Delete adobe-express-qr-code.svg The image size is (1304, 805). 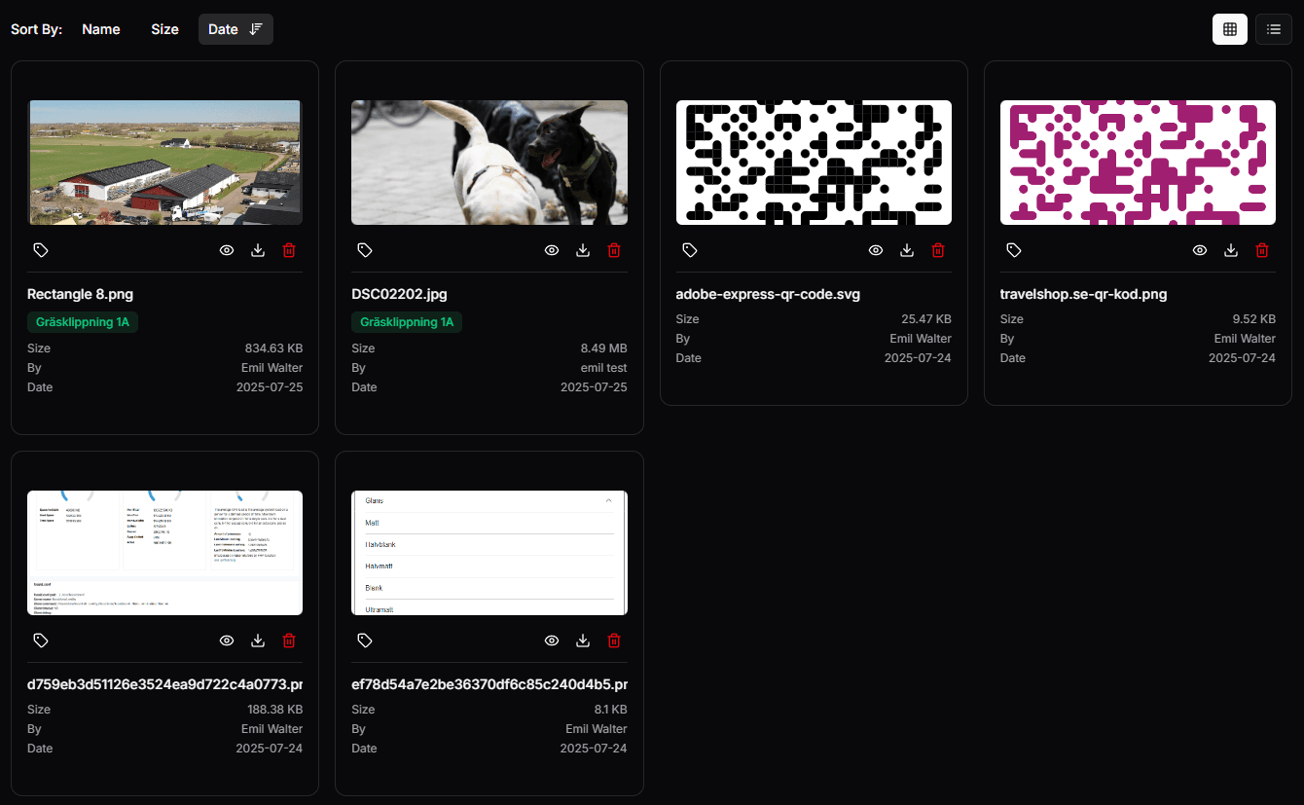[938, 250]
